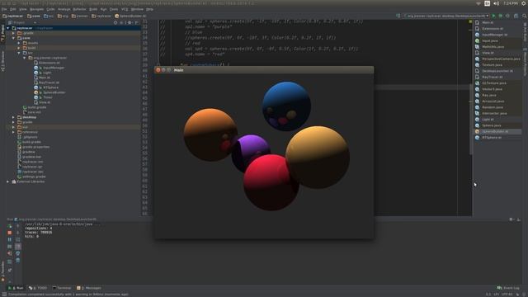The height and width of the screenshot is (297, 528).
Task: Open the Refactor menu
Action: [x=79, y=9]
